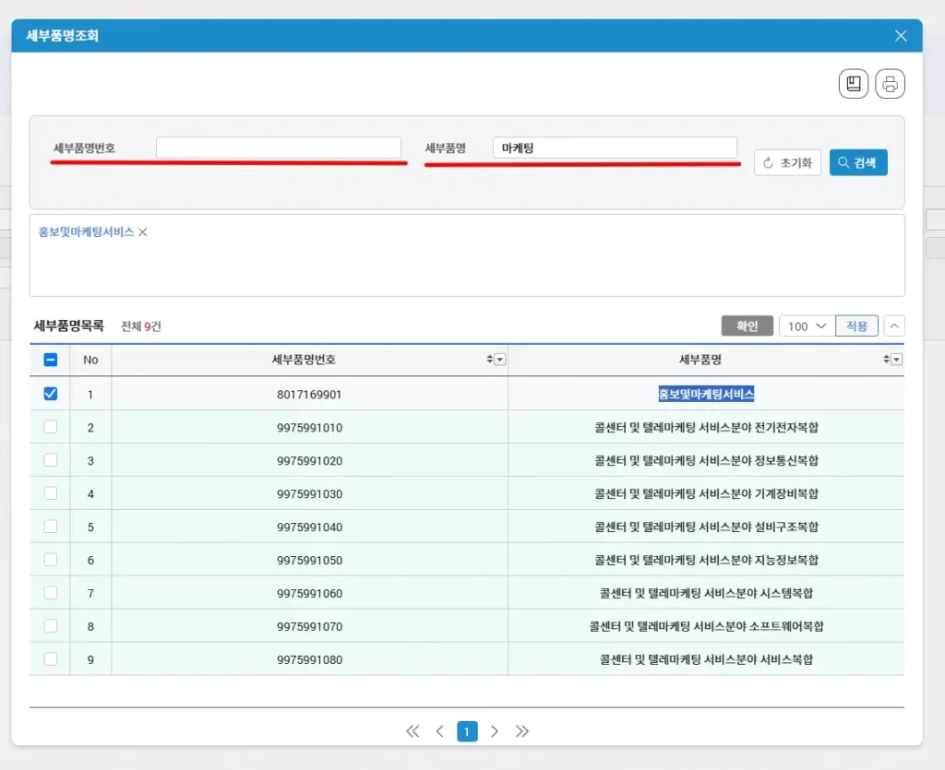Go to the previous results page
Viewport: 945px width, 770px height.
point(440,731)
